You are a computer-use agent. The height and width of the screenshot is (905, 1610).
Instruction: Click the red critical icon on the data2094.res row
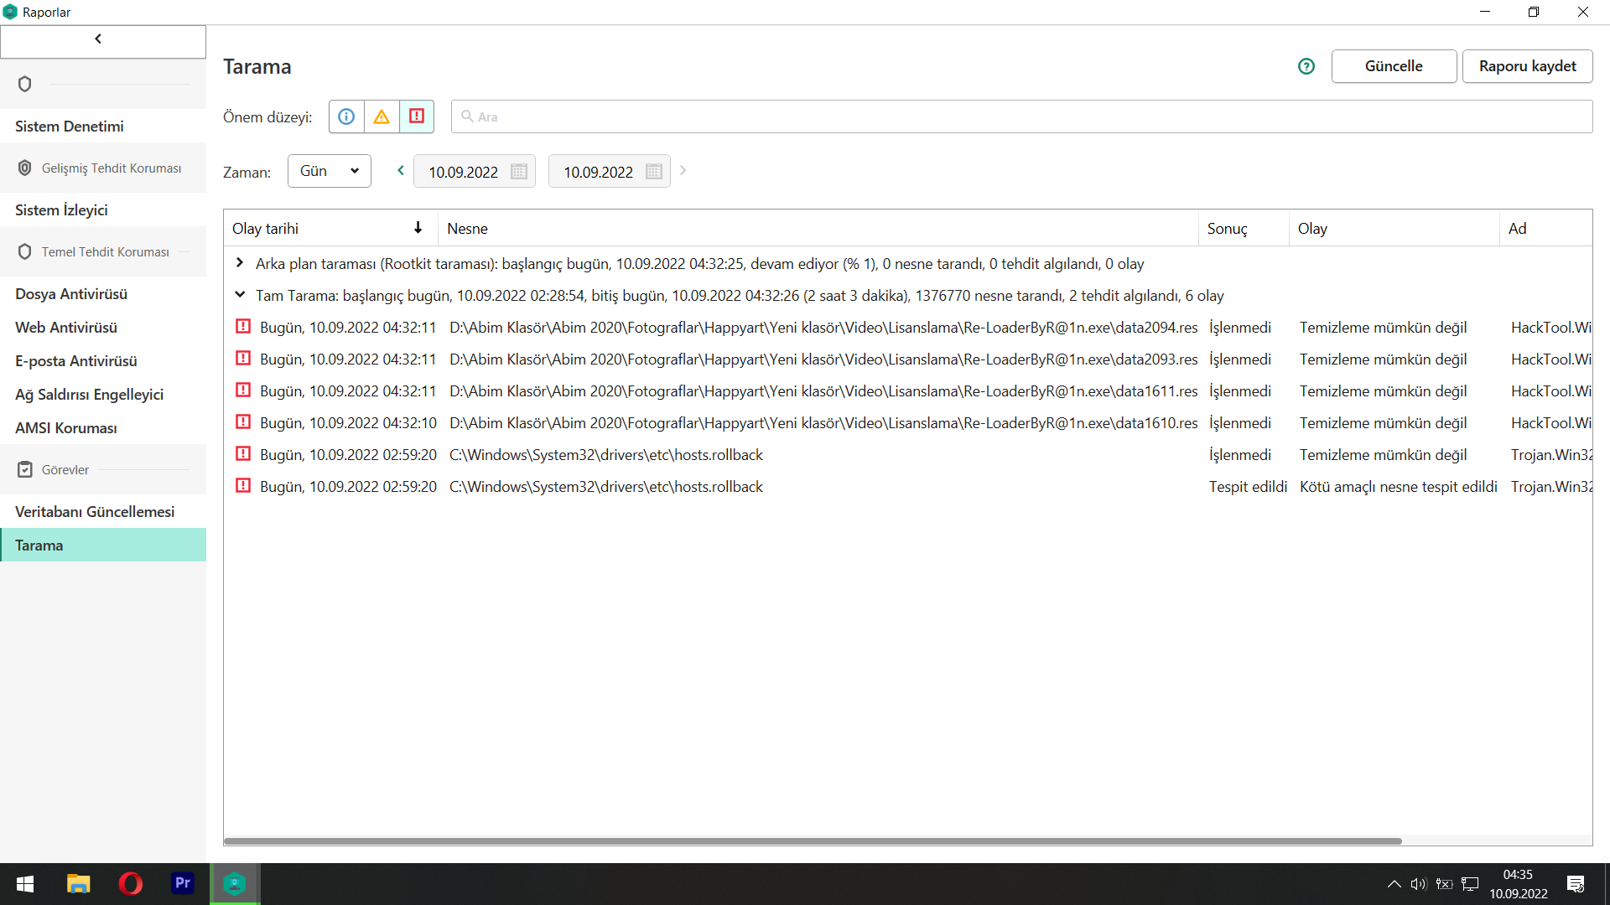point(243,327)
